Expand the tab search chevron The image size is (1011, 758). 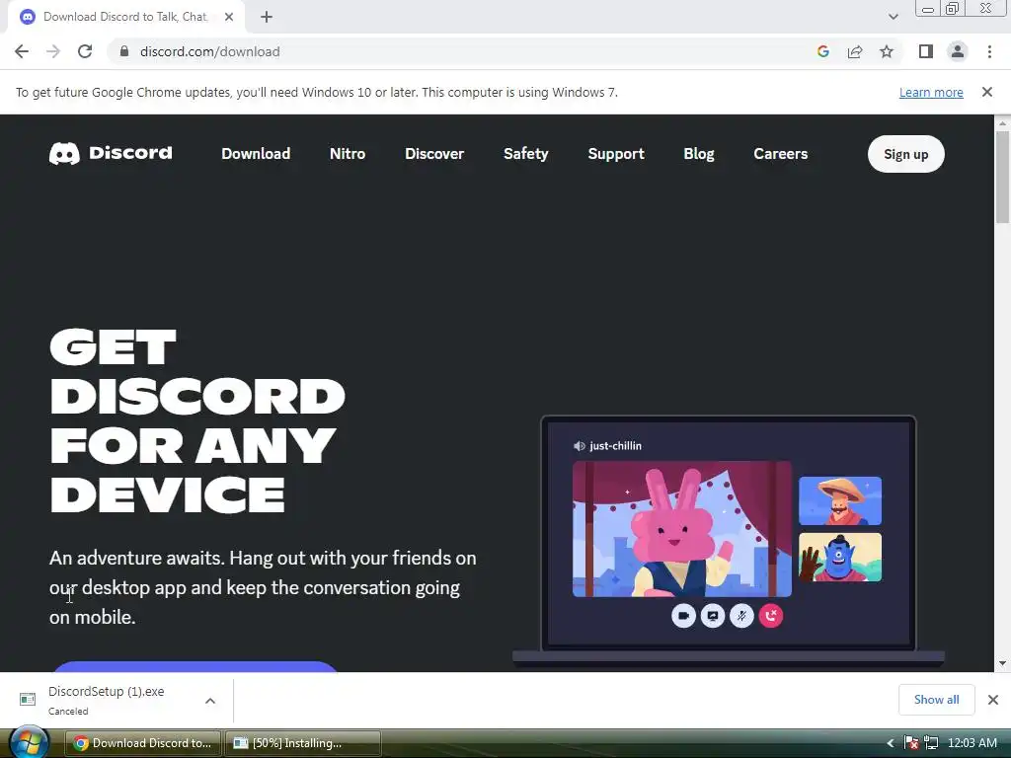click(x=893, y=17)
